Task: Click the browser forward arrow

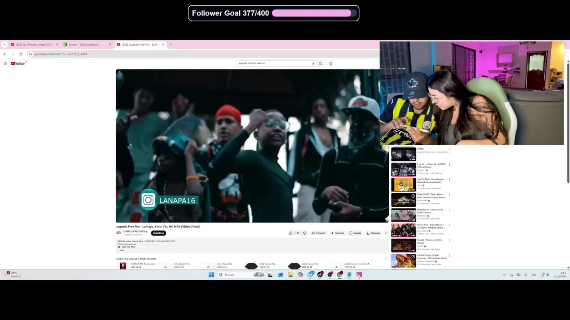Action: (x=13, y=54)
